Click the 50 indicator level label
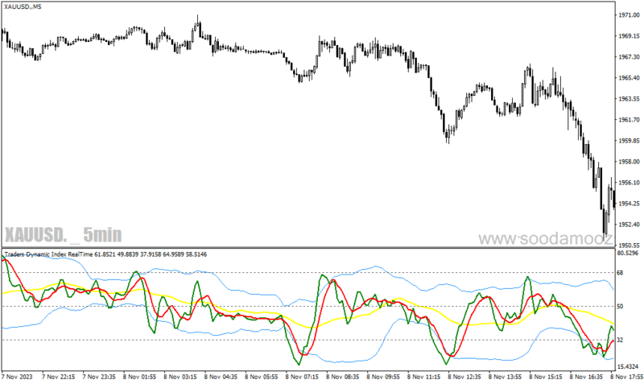This screenshot has width=644, height=384. point(620,307)
